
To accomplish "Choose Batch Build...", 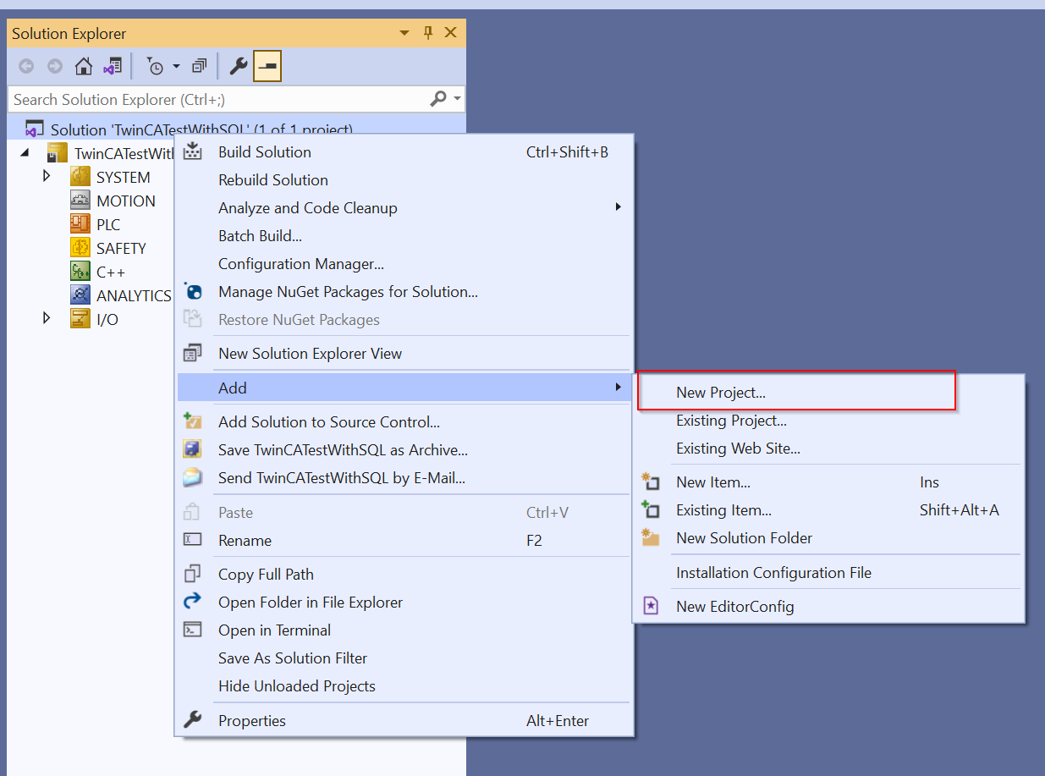I will click(404, 236).
